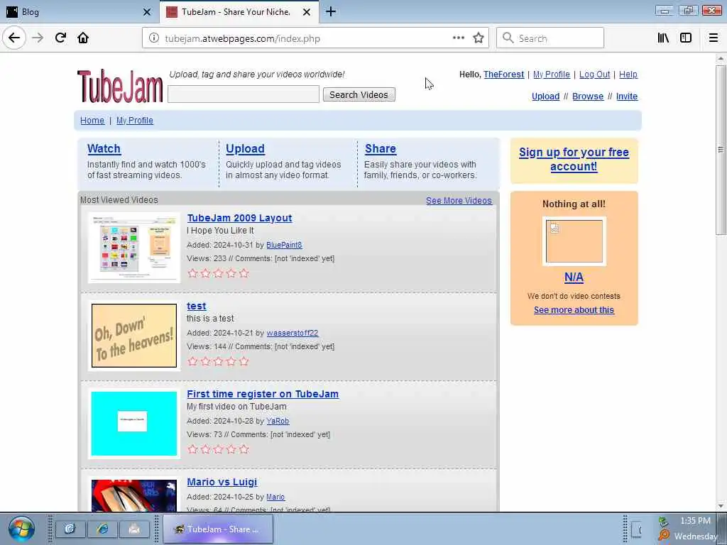Open the Firefox hamburger menu
Viewport: 727px width, 545px height.
714,38
